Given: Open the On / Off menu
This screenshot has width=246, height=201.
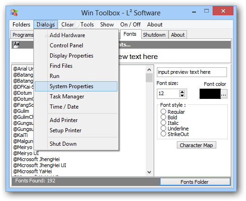Looking at the screenshot, I should [x=130, y=25].
